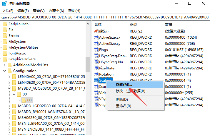This screenshot has width=210, height=135.
Task: Expand the MSBDD_LGD02D80 key
Action: pos(9,106)
